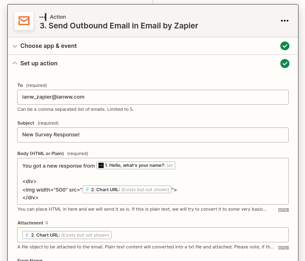Screen dimensions: 305x261
Task: Click green checkmark beside Set up action
Action: (285, 63)
